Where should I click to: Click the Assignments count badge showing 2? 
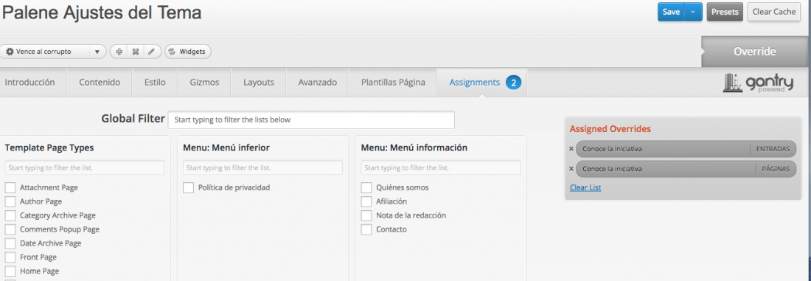click(513, 83)
